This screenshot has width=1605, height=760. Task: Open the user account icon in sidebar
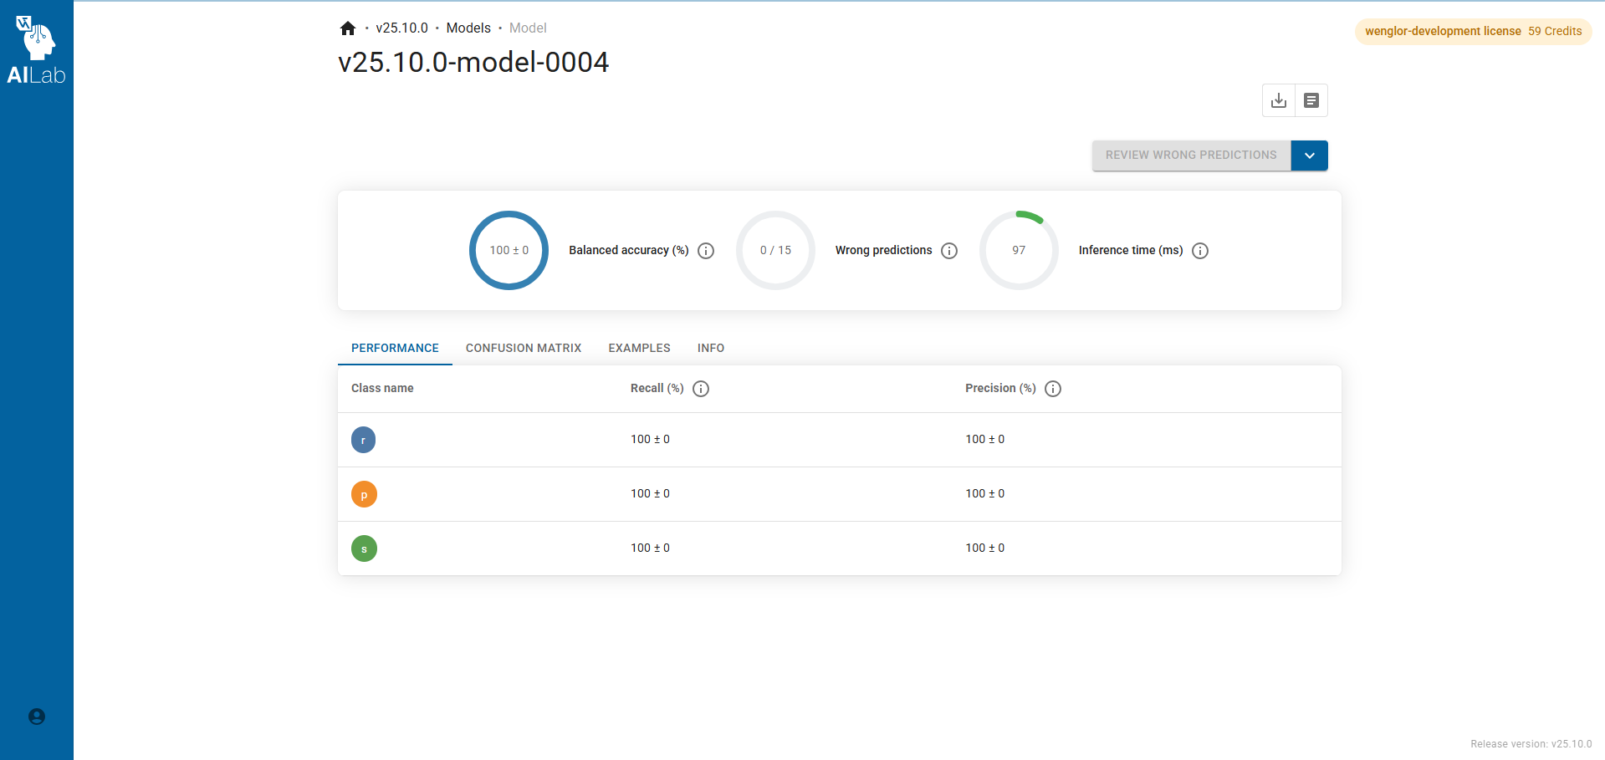tap(37, 717)
